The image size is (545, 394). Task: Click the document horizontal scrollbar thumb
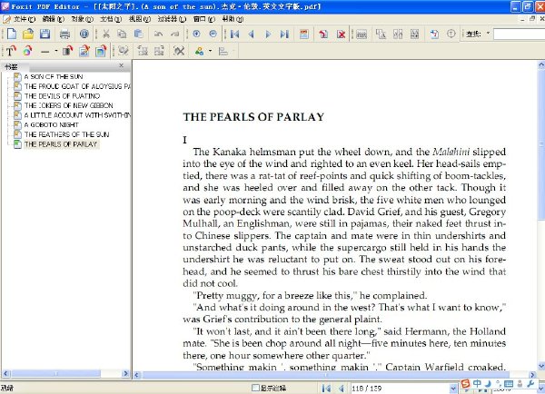326,375
